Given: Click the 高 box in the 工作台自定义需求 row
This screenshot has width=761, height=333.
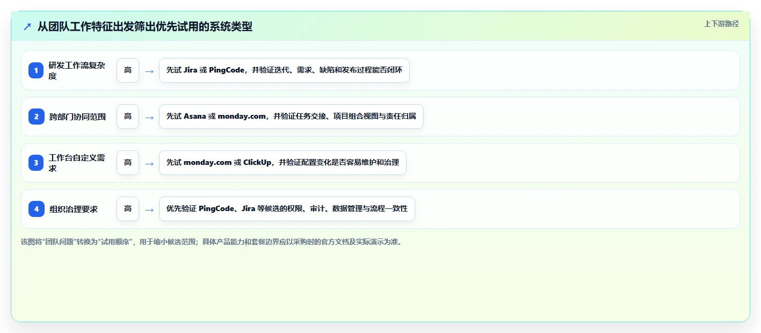Looking at the screenshot, I should (x=128, y=163).
